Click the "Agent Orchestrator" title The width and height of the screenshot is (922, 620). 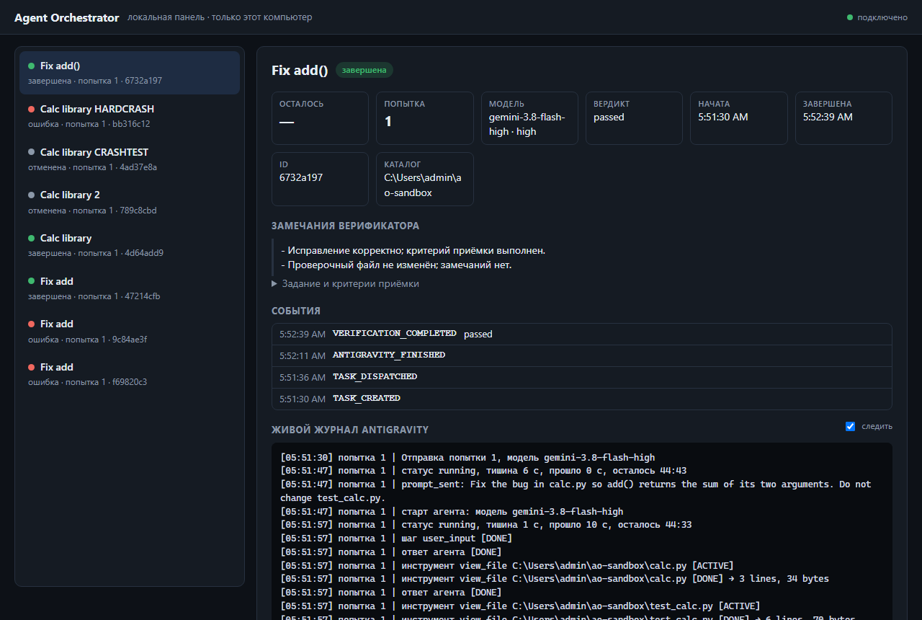coord(67,18)
